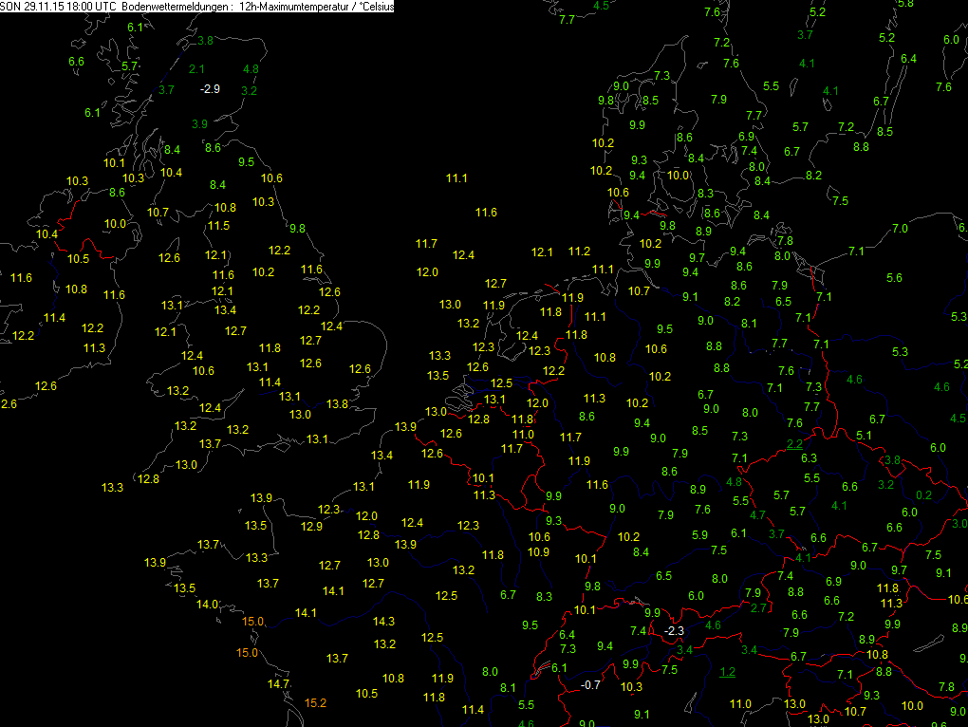Click the Bodenwettermeldungen header label
The width and height of the screenshot is (968, 727).
pyautogui.click(x=177, y=6)
